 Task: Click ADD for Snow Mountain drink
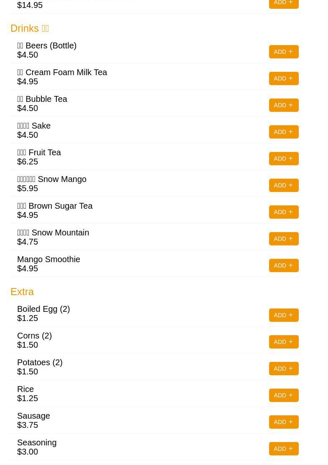click(283, 239)
